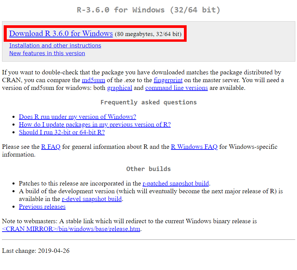
Task: Open the fingerprint link
Action: [168, 80]
